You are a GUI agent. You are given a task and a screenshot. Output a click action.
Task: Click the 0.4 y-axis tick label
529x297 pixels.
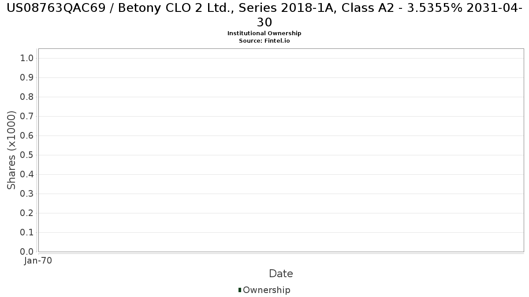point(27,174)
